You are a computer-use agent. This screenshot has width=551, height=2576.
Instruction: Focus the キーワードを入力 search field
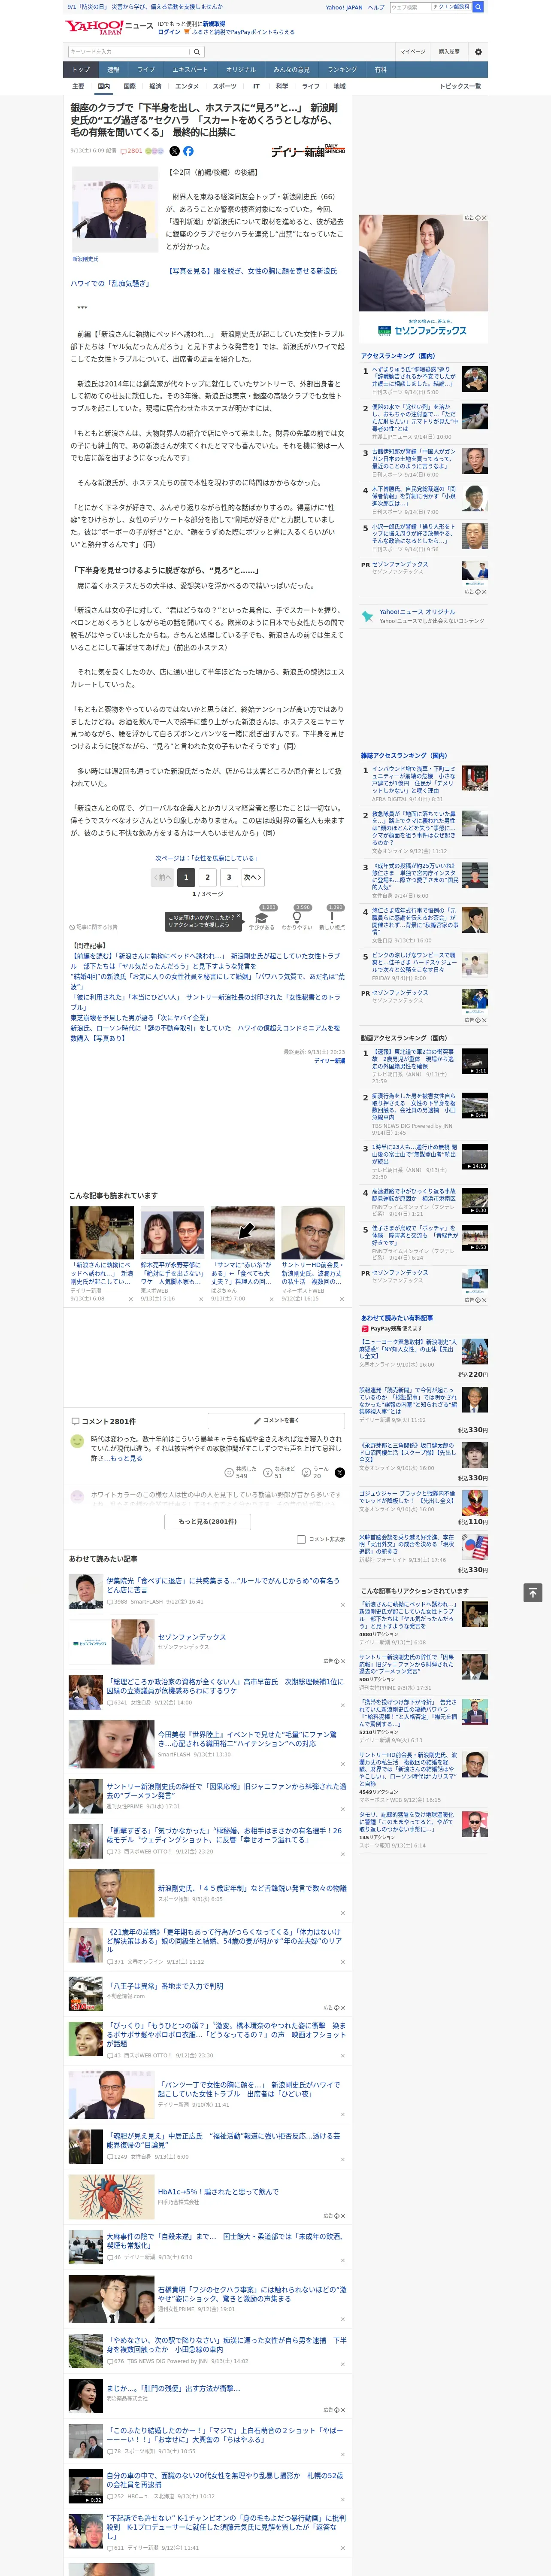(x=129, y=52)
